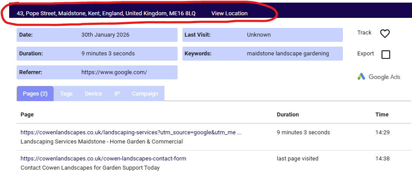This screenshot has width=412, height=184.
Task: Click the Google Ads logo
Action: coord(379,77)
